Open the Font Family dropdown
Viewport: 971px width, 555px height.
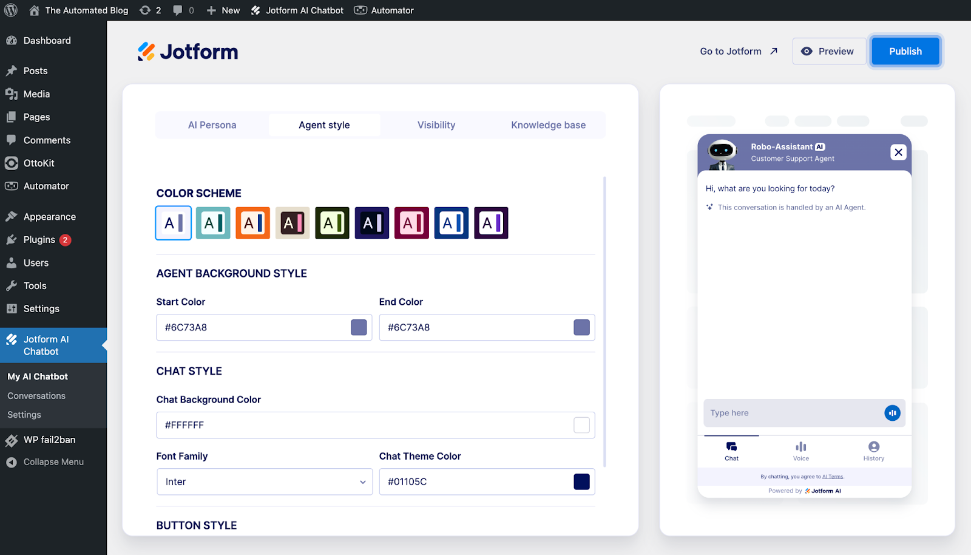tap(264, 482)
